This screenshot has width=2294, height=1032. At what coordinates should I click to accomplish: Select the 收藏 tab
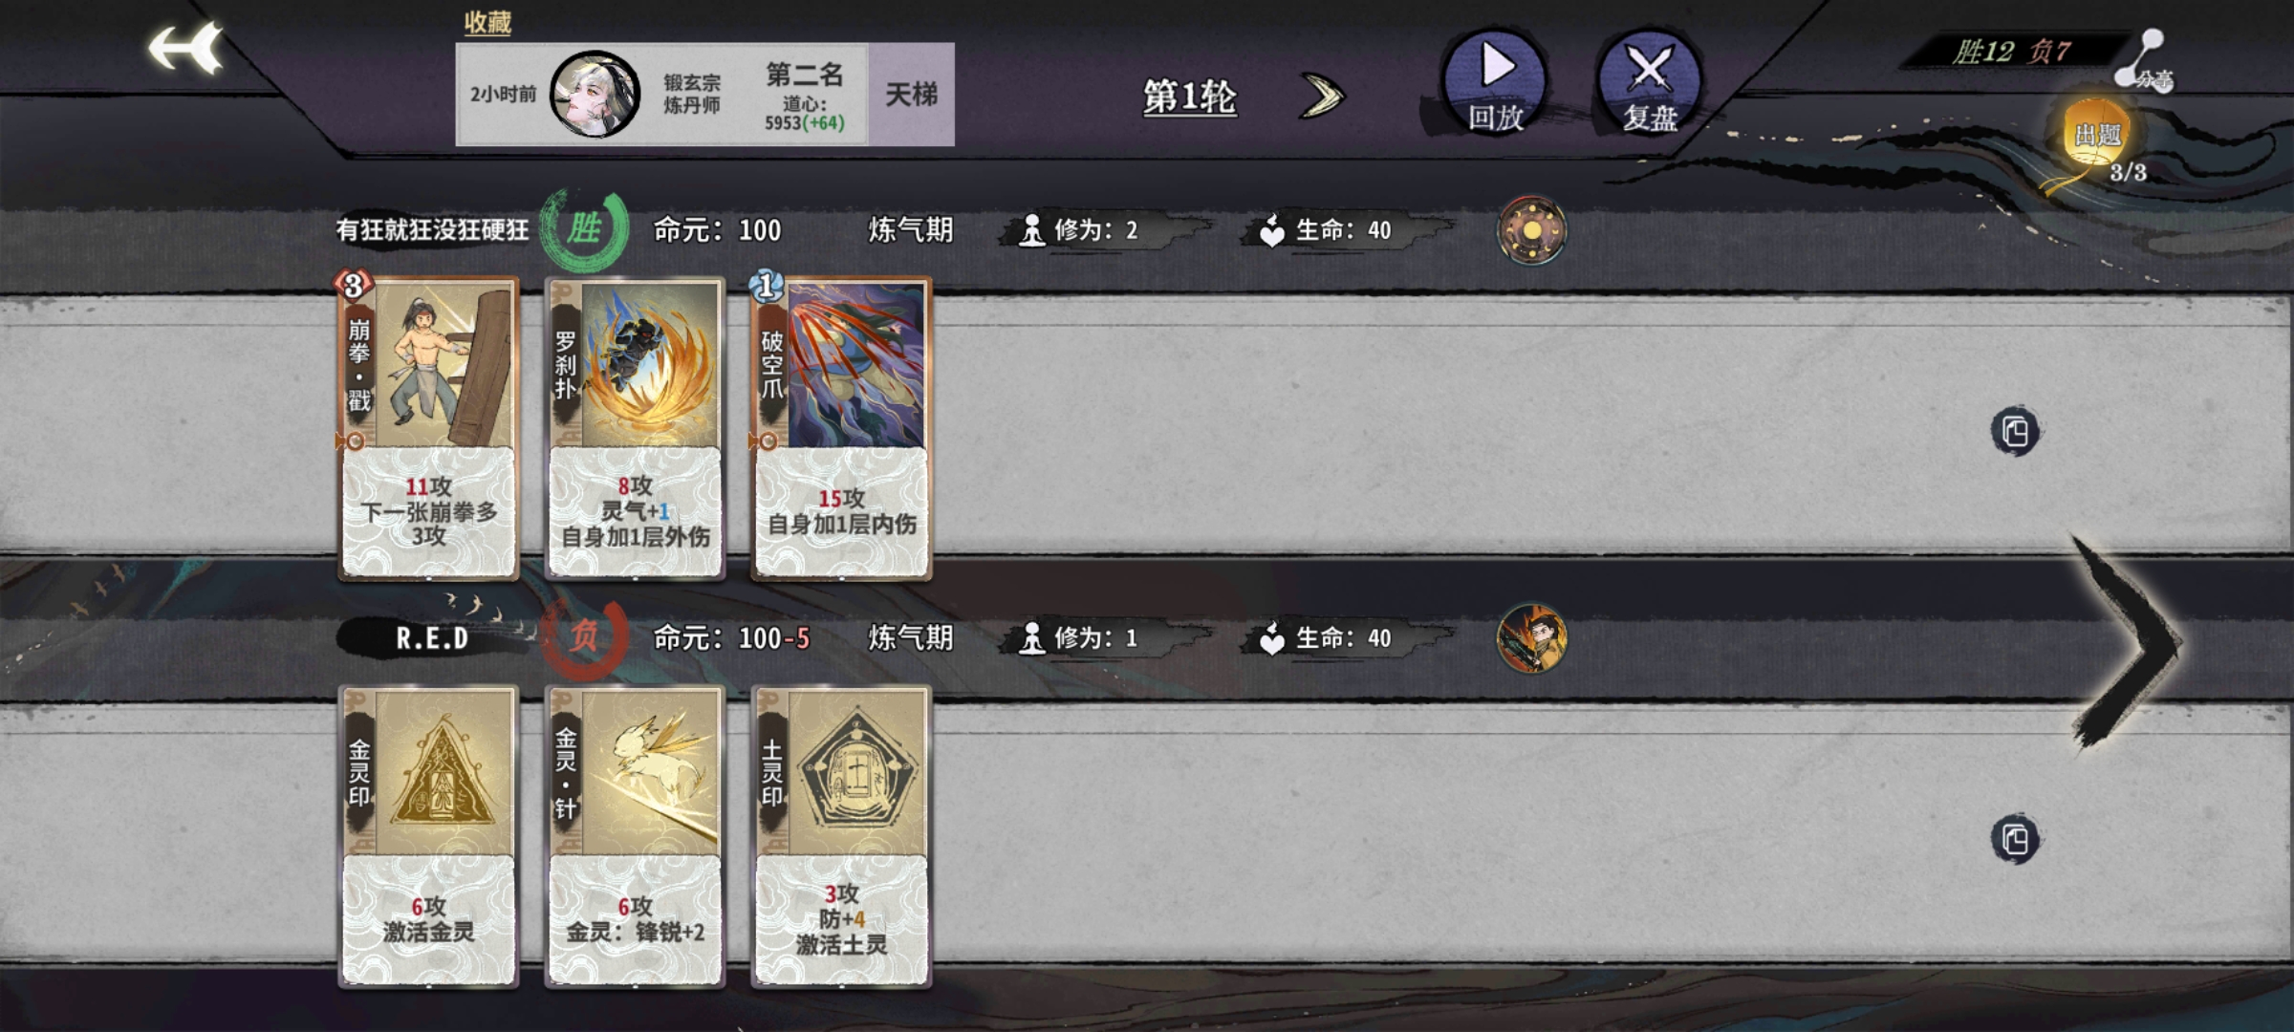pyautogui.click(x=487, y=23)
